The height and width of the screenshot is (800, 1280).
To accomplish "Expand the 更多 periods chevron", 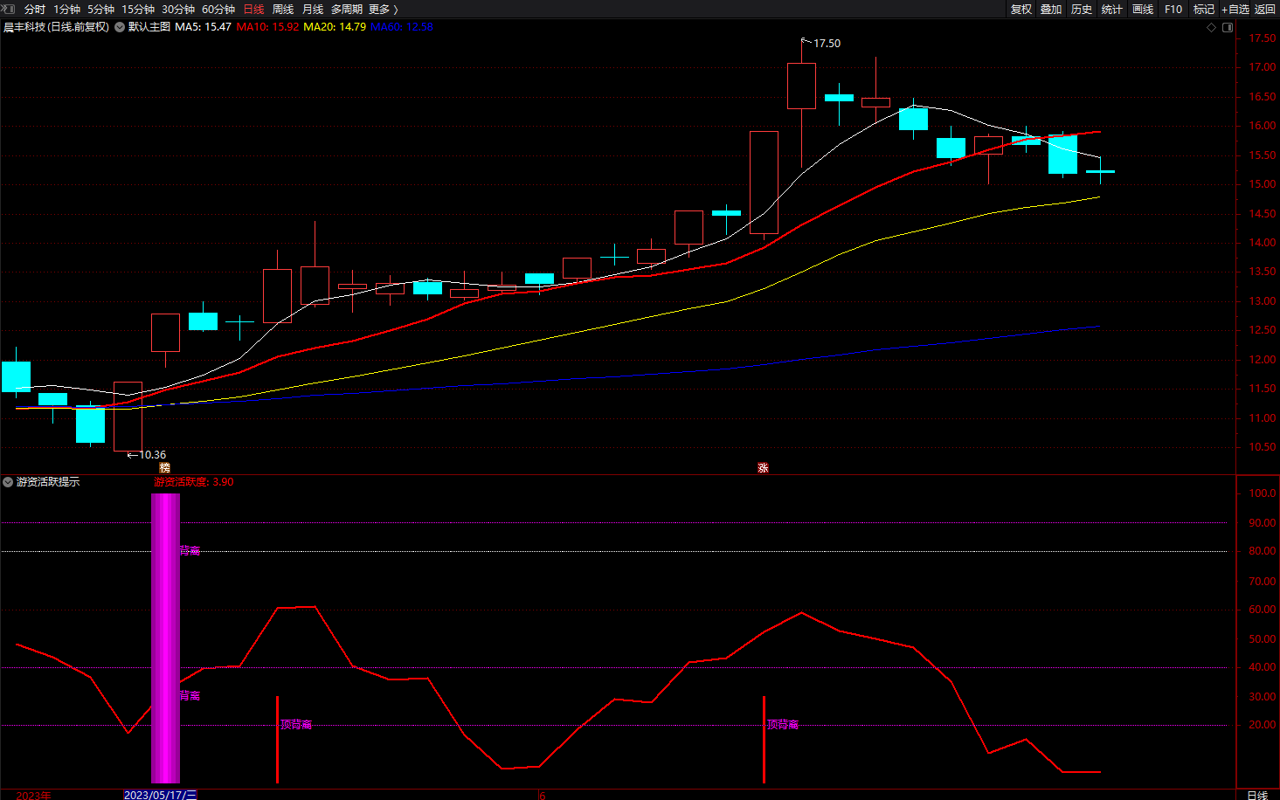I will point(396,10).
